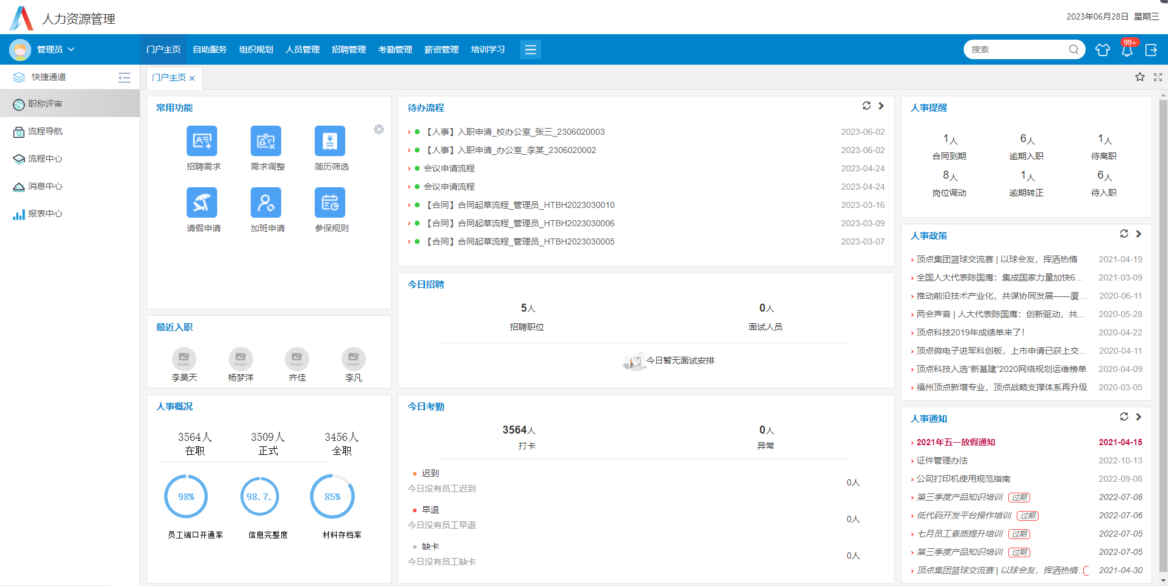Image resolution: width=1168 pixels, height=586 pixels.
Task: Open 顶点科技2019年成绩单来了 policy article
Action: pyautogui.click(x=970, y=332)
